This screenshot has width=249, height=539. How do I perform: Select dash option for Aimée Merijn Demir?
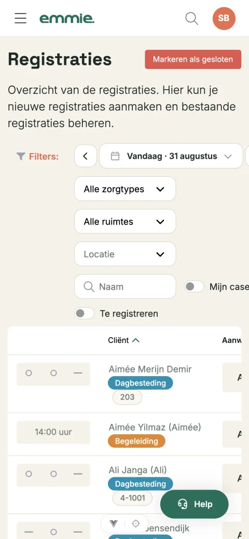pyautogui.click(x=78, y=373)
